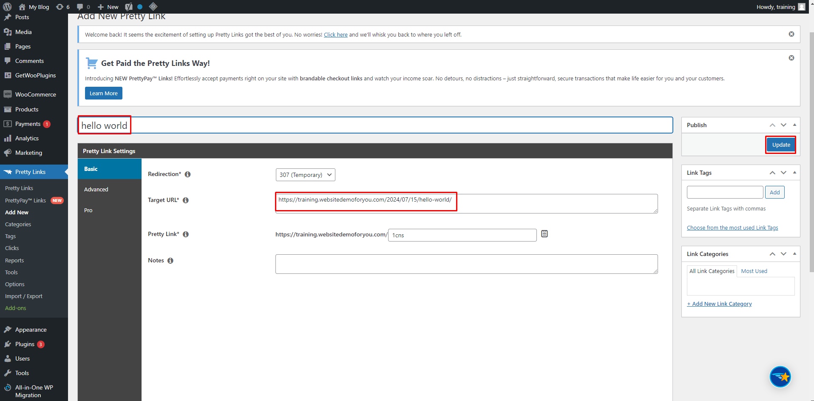Image resolution: width=814 pixels, height=401 pixels.
Task: Click the Redirection info icon
Action: [x=187, y=174]
